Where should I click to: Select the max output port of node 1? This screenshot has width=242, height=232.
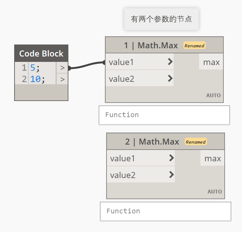point(211,62)
